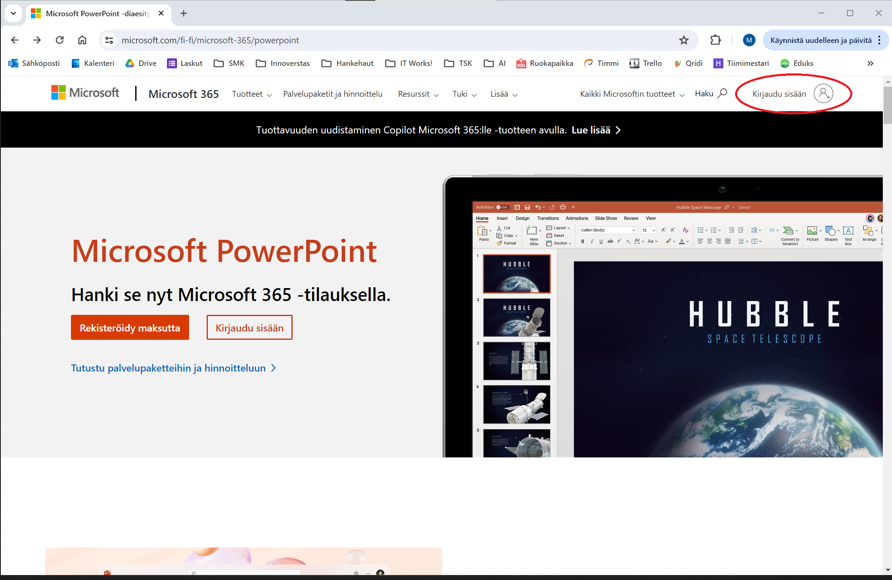Viewport: 892px width, 580px height.
Task: Expand Kaikki Microsoftin tuotteet menu
Action: pyautogui.click(x=632, y=94)
